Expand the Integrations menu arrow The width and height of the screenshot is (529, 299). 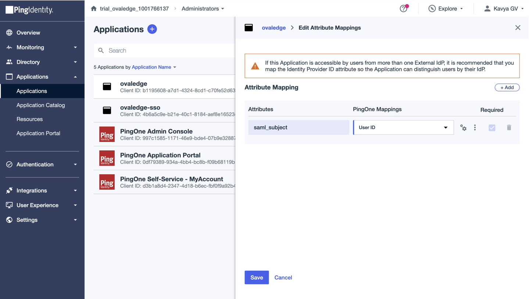coord(75,191)
